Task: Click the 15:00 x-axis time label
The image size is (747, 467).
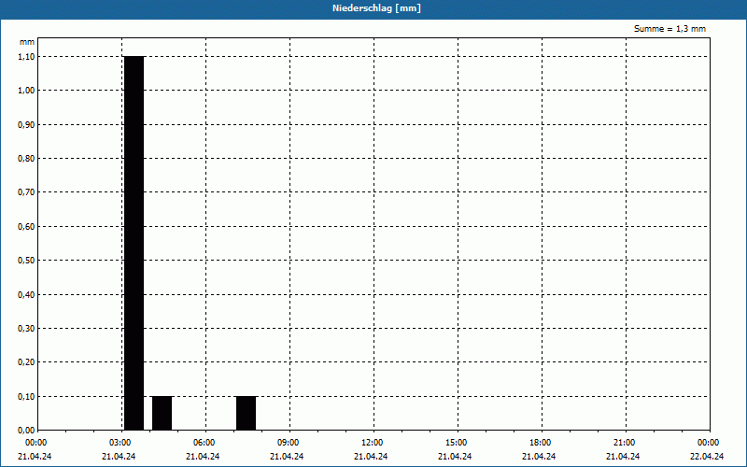Action: (456, 443)
